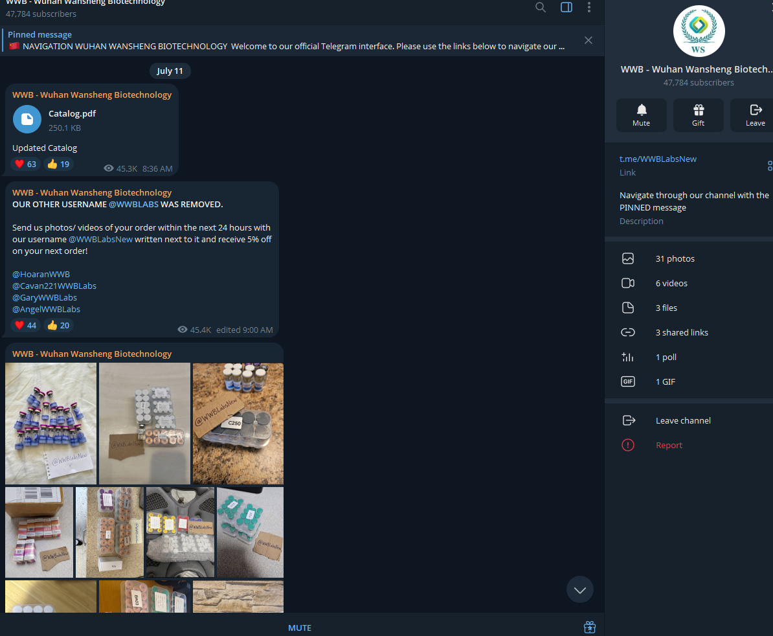Screen dimensions: 773x636
Task: Open the t.me/WWBLabsNew link
Action: click(x=658, y=159)
